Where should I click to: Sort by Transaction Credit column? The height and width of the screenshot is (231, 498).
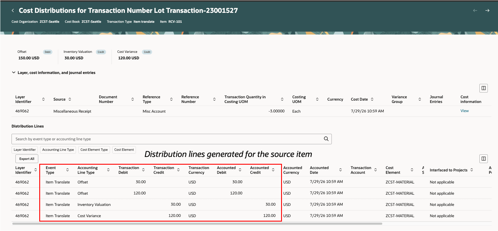pos(178,170)
